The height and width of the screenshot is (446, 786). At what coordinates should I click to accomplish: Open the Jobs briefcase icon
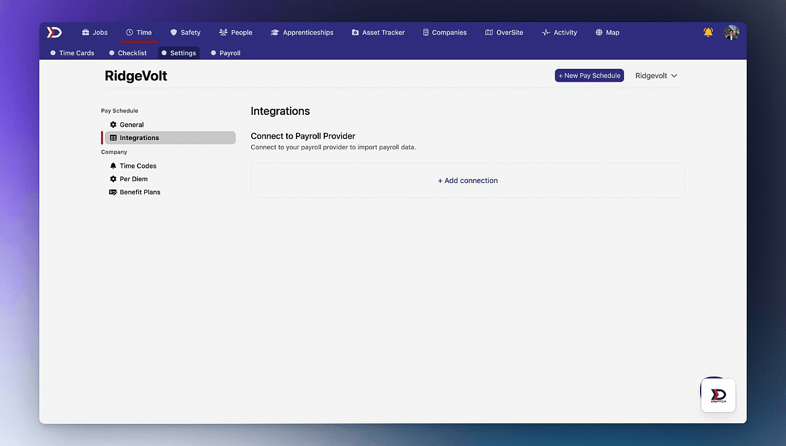pos(85,33)
